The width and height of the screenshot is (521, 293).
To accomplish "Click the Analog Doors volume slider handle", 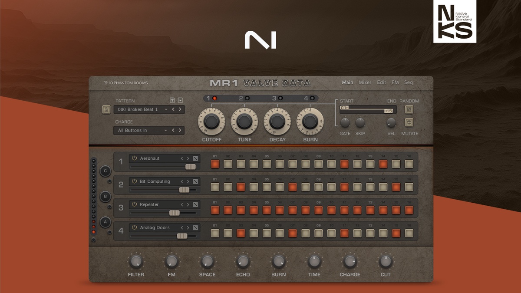I will click(x=182, y=236).
